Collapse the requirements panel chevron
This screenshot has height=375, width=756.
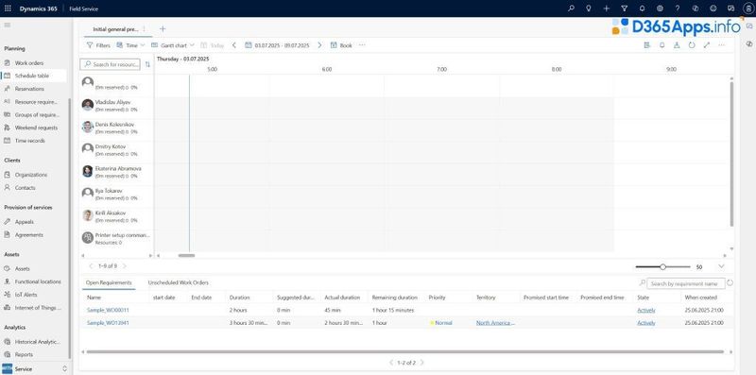pyautogui.click(x=721, y=266)
